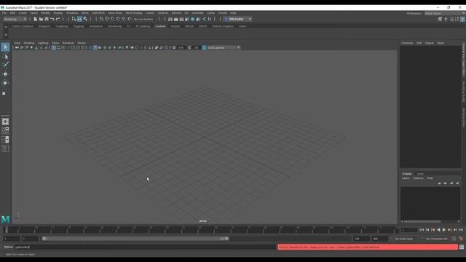466x262 pixels.
Task: Open viewport Panels menu
Action: point(82,43)
